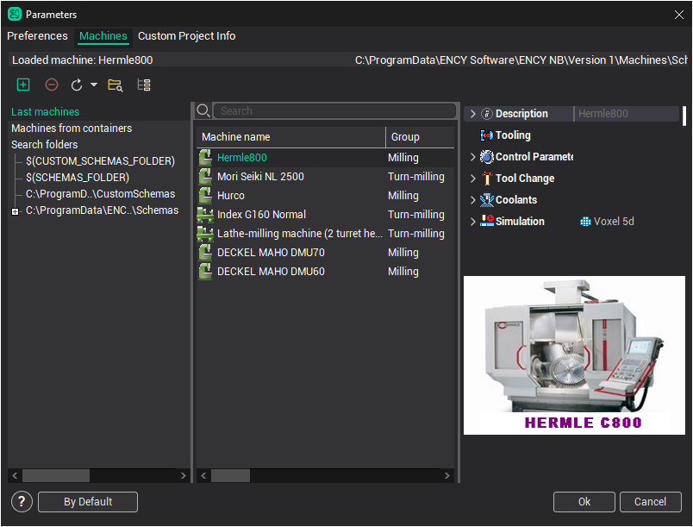Open the Custom Project Info tab

[x=186, y=36]
